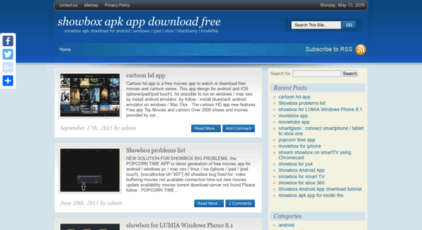Open recent post Showbox Android App
Screen dimensions: 422x230
301,170
